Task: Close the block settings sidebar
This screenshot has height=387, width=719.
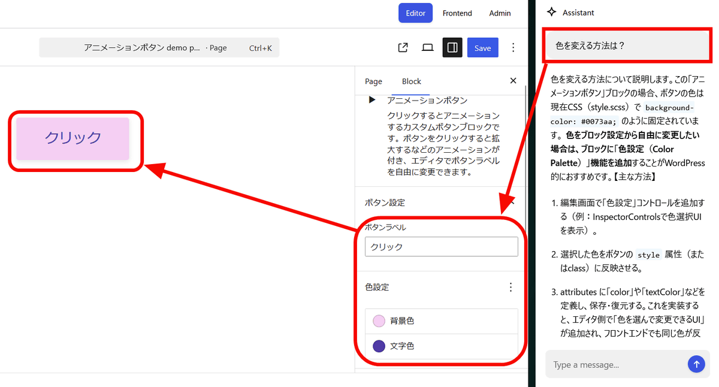Action: [513, 81]
